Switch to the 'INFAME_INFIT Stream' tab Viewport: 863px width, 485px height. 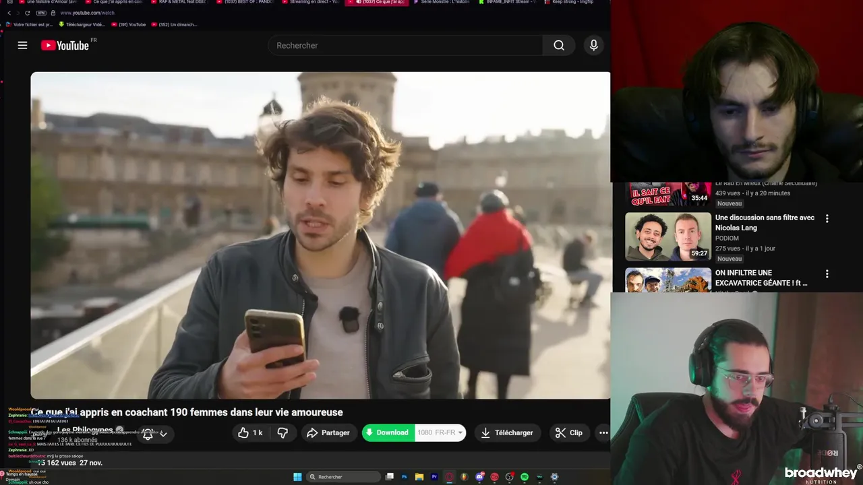506,2
